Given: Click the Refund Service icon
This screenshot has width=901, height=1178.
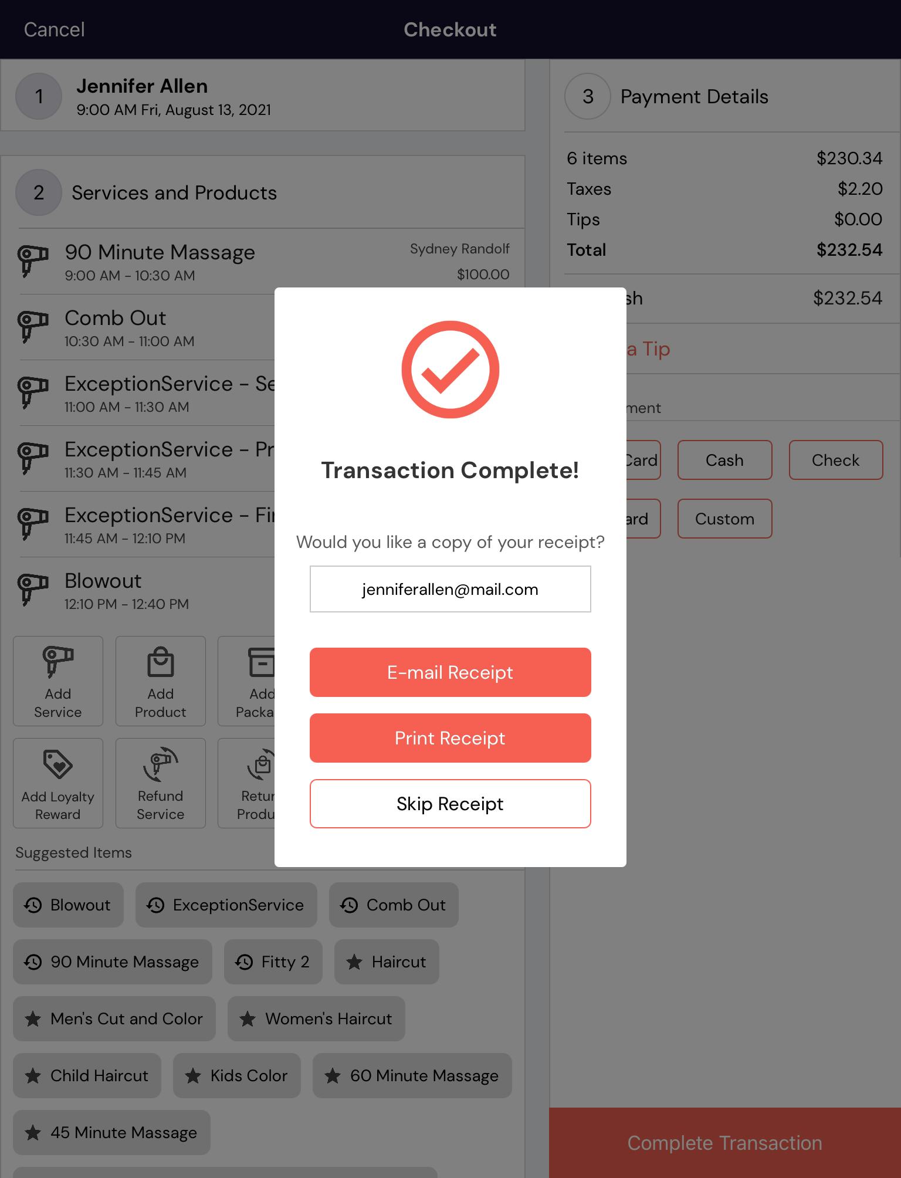Looking at the screenshot, I should 160,764.
